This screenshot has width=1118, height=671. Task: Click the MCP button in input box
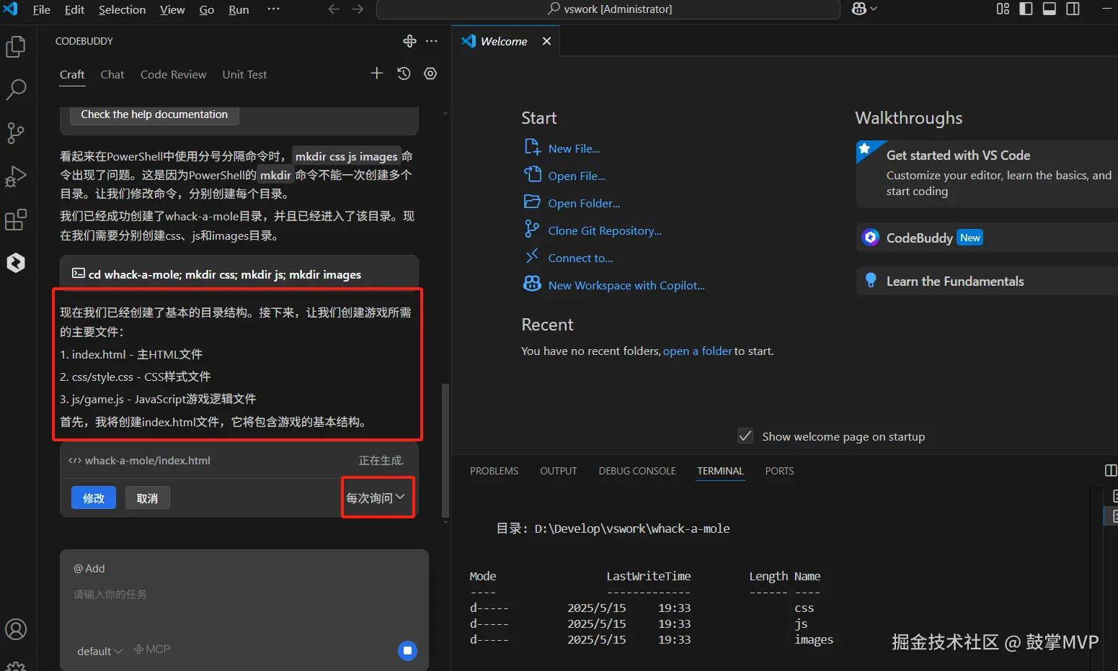[x=152, y=649]
